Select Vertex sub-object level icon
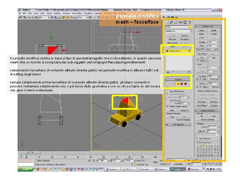The image size is (240, 180). click(170, 84)
